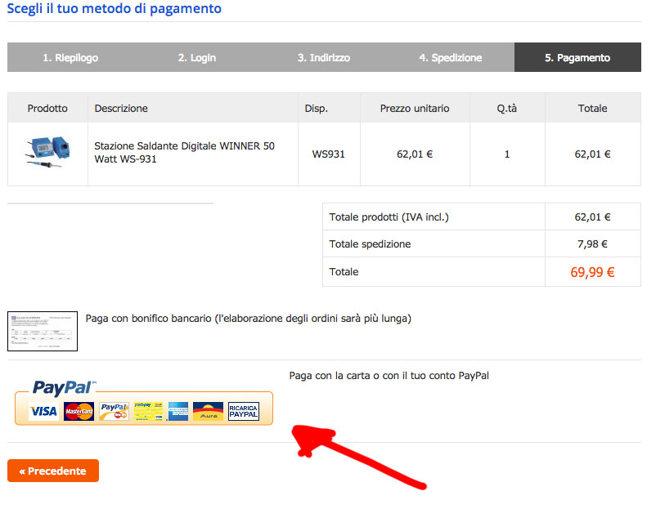
Task: Click the Visa card logo
Action: pos(43,412)
